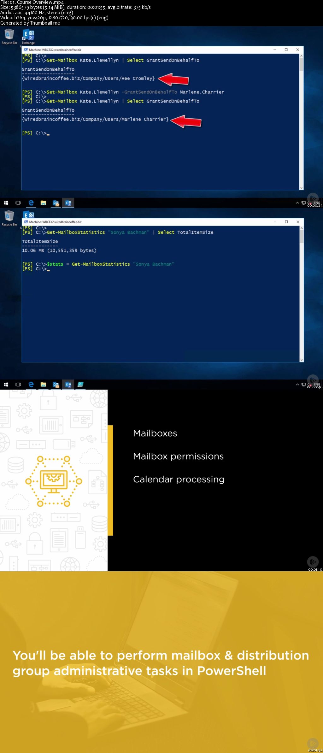Click the Marlene Charrier output line

pos(95,119)
